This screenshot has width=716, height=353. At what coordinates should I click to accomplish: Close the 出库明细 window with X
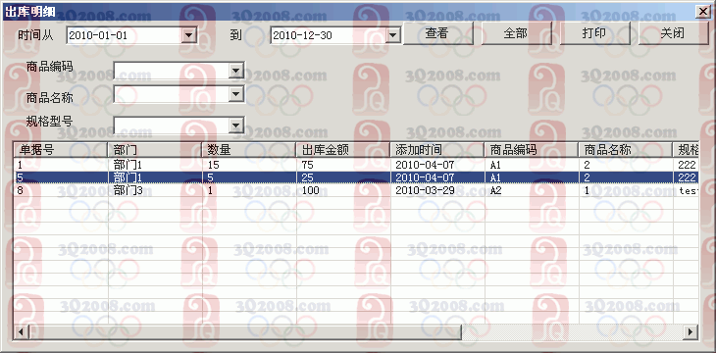[702, 12]
